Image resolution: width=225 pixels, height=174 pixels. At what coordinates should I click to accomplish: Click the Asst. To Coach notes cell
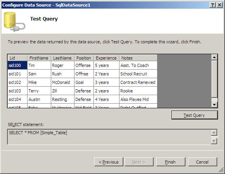138,65
